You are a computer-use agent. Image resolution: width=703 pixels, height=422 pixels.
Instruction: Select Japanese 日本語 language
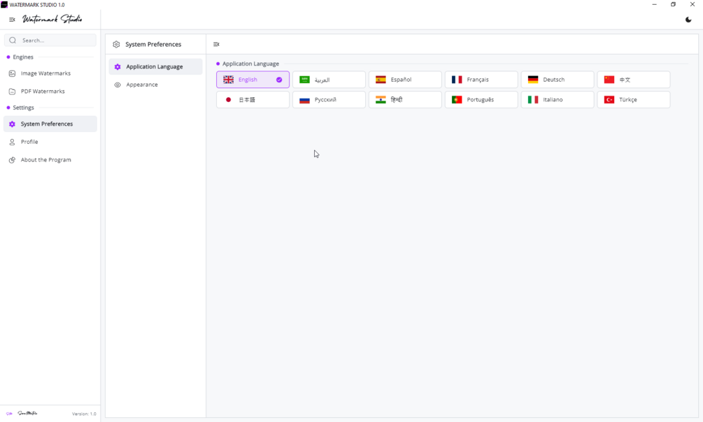click(253, 100)
